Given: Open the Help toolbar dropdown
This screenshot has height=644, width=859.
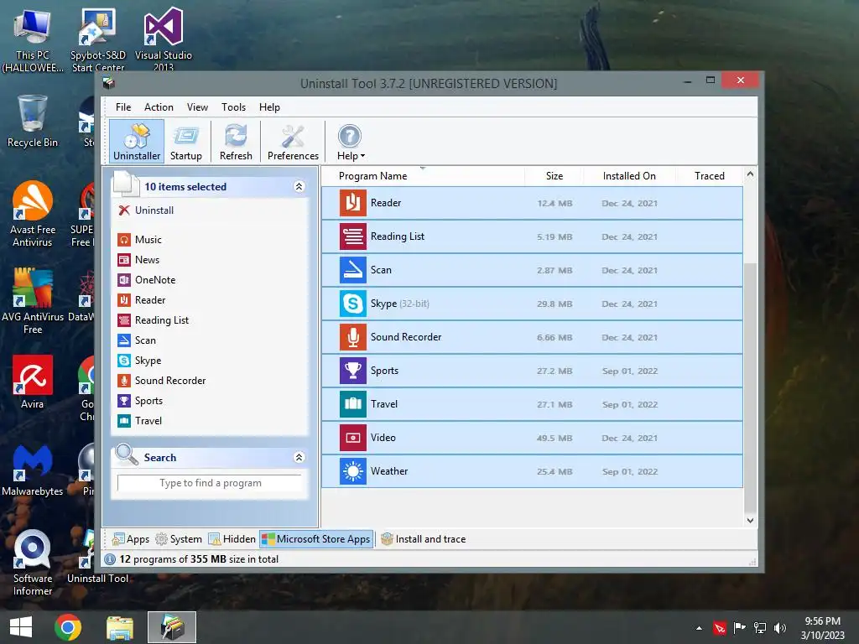Looking at the screenshot, I should click(x=350, y=141).
